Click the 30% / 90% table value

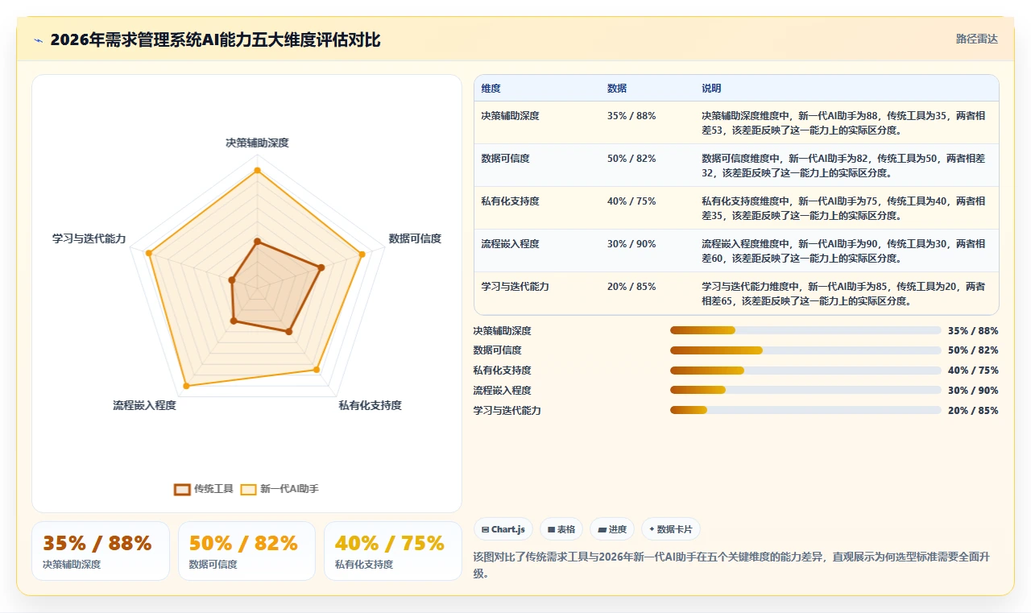[631, 244]
